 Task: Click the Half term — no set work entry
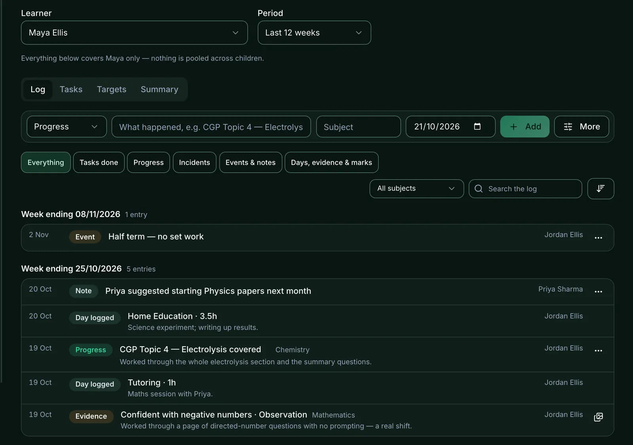pos(317,238)
